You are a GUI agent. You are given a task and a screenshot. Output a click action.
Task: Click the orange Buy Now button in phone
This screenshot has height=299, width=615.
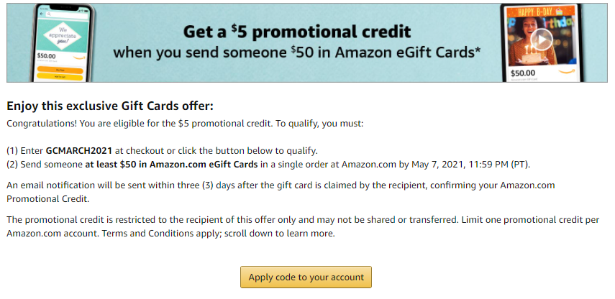60,70
